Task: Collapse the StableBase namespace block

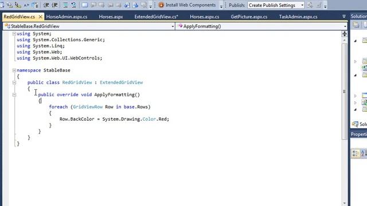Action: pyautogui.click(x=14, y=70)
